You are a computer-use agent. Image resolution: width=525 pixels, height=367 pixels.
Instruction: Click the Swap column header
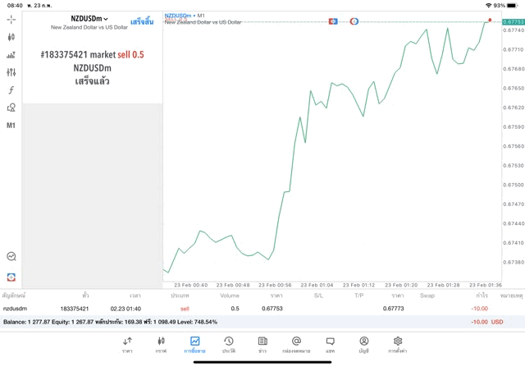click(x=427, y=296)
